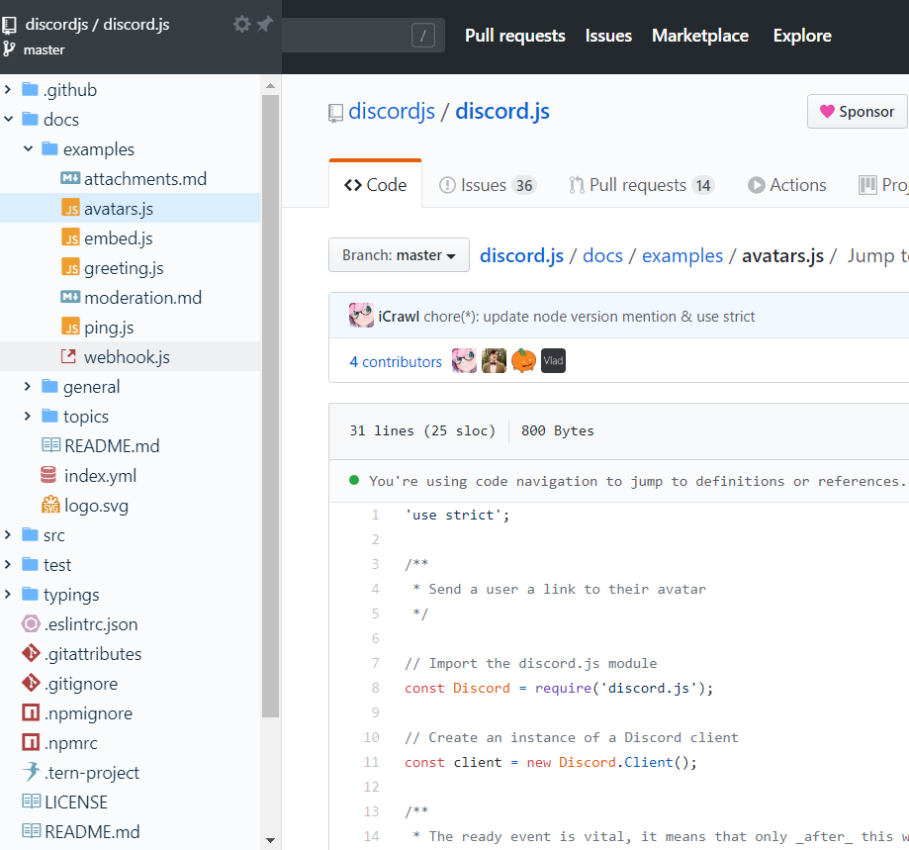Expand the .github folder
909x850 pixels.
click(8, 89)
